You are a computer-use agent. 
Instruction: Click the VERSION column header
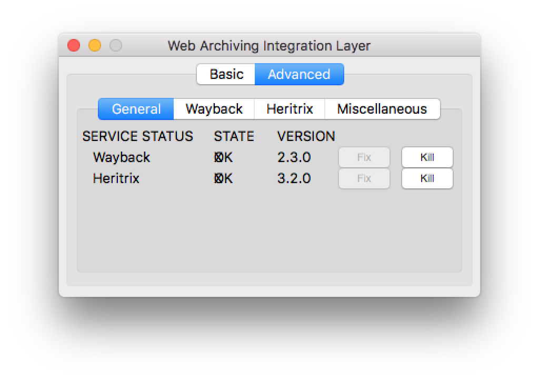[x=306, y=136]
